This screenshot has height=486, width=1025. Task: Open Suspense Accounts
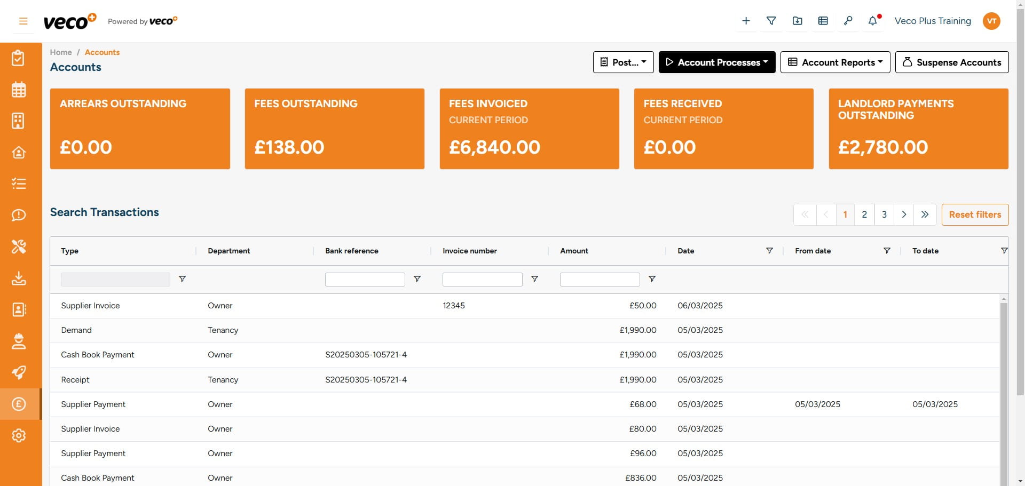[x=951, y=62]
